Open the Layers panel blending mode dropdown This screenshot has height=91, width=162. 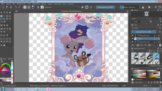point(144,28)
